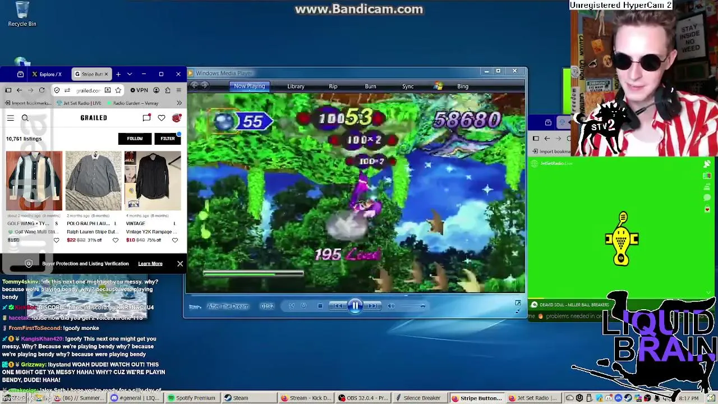This screenshot has height=404, width=718.
Task: Open the Sync tab in Media Player
Action: 408,86
